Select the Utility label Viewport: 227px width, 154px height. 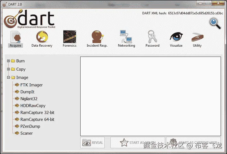click(197, 46)
